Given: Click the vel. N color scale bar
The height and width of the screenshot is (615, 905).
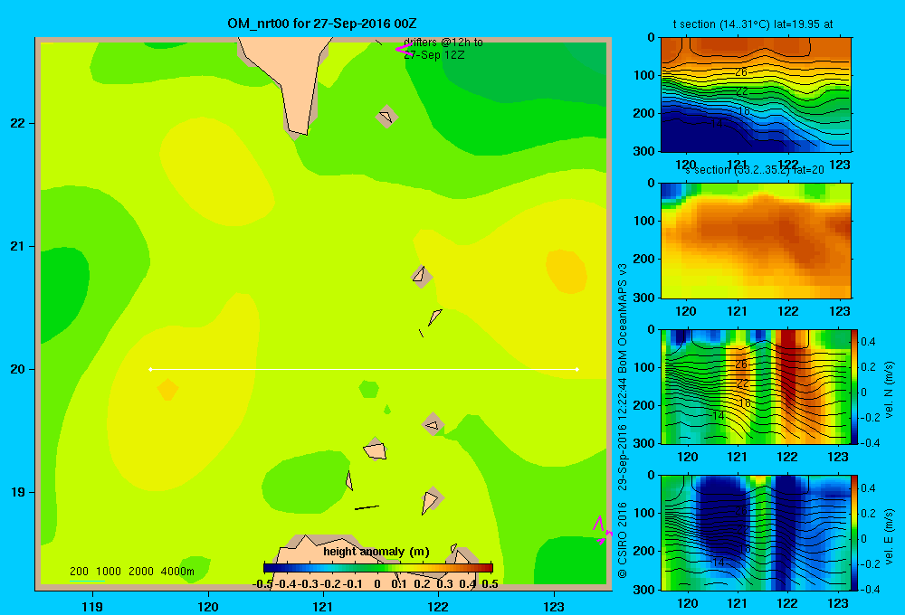Looking at the screenshot, I should (855, 387).
